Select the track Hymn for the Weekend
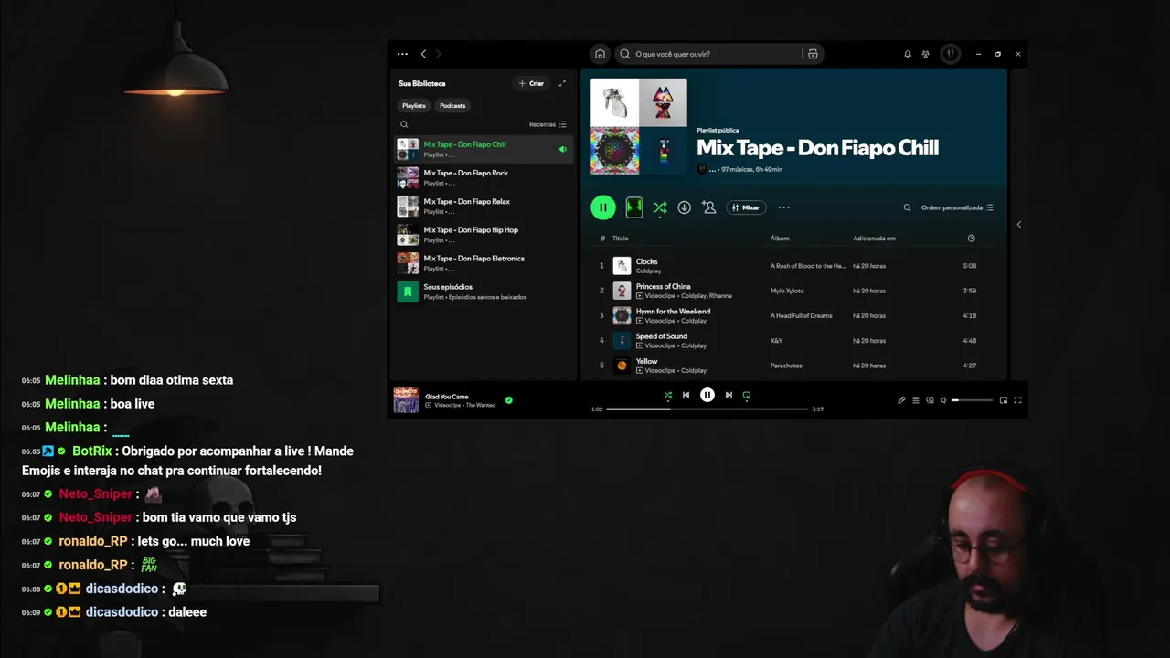Viewport: 1170px width, 658px height. point(793,315)
